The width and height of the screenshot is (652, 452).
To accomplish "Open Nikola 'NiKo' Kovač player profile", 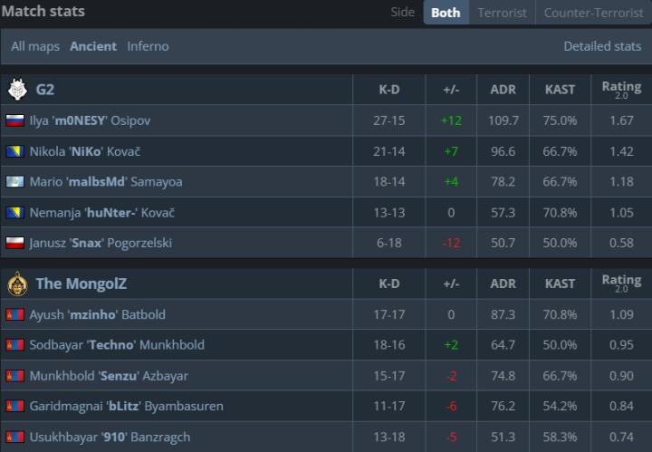I will click(x=85, y=151).
